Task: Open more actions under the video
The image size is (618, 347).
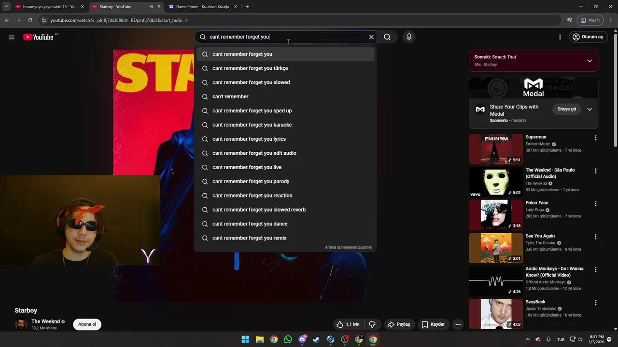Action: (458, 324)
